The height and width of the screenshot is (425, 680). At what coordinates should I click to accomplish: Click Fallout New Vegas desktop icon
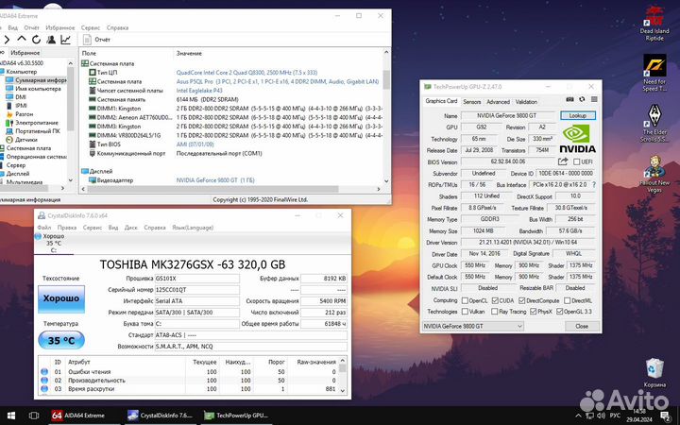pos(654,174)
